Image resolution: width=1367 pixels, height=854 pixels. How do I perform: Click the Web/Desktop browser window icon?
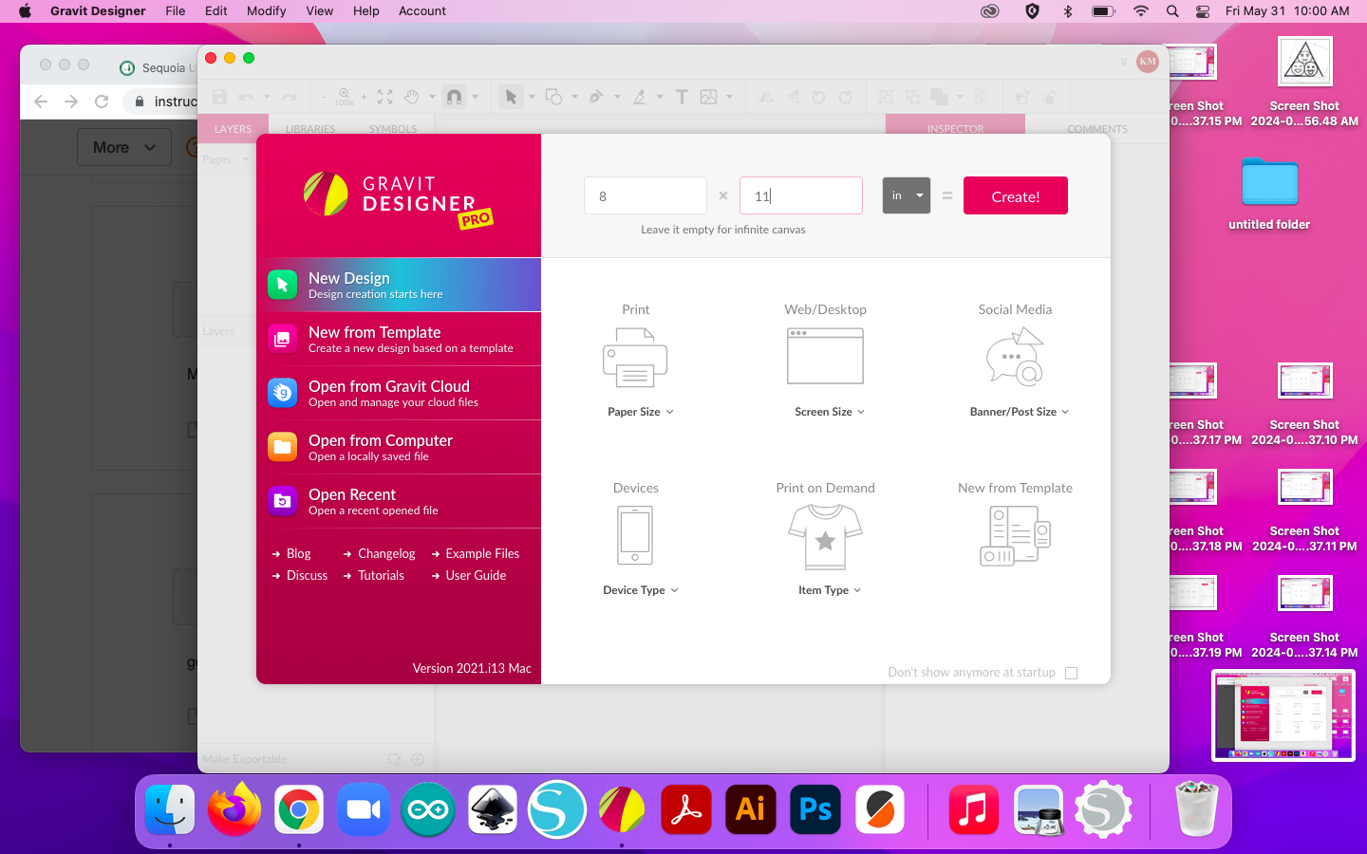click(825, 356)
